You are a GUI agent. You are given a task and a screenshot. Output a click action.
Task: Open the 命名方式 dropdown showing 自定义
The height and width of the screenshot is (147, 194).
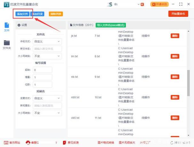click(47, 41)
